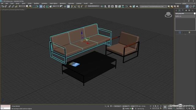Open the Hierarchy tab in the command panel
The height and width of the screenshot is (110, 196).
(x=183, y=10)
